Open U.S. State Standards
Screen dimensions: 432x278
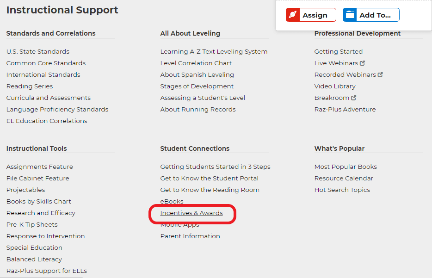38,52
